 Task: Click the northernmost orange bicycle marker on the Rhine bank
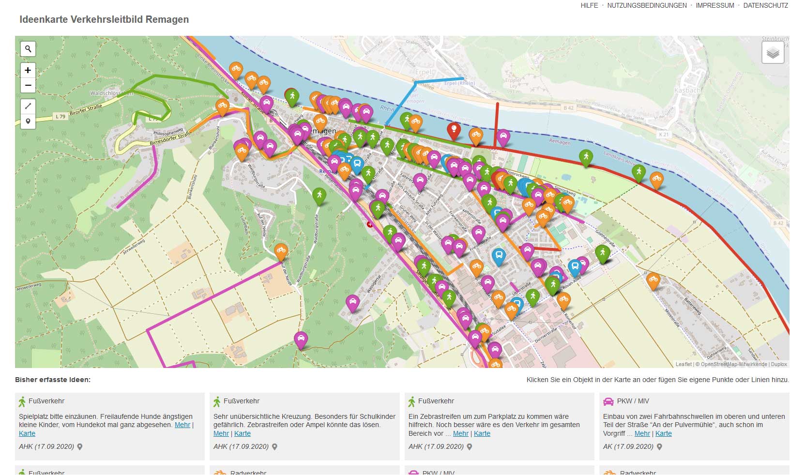236,71
